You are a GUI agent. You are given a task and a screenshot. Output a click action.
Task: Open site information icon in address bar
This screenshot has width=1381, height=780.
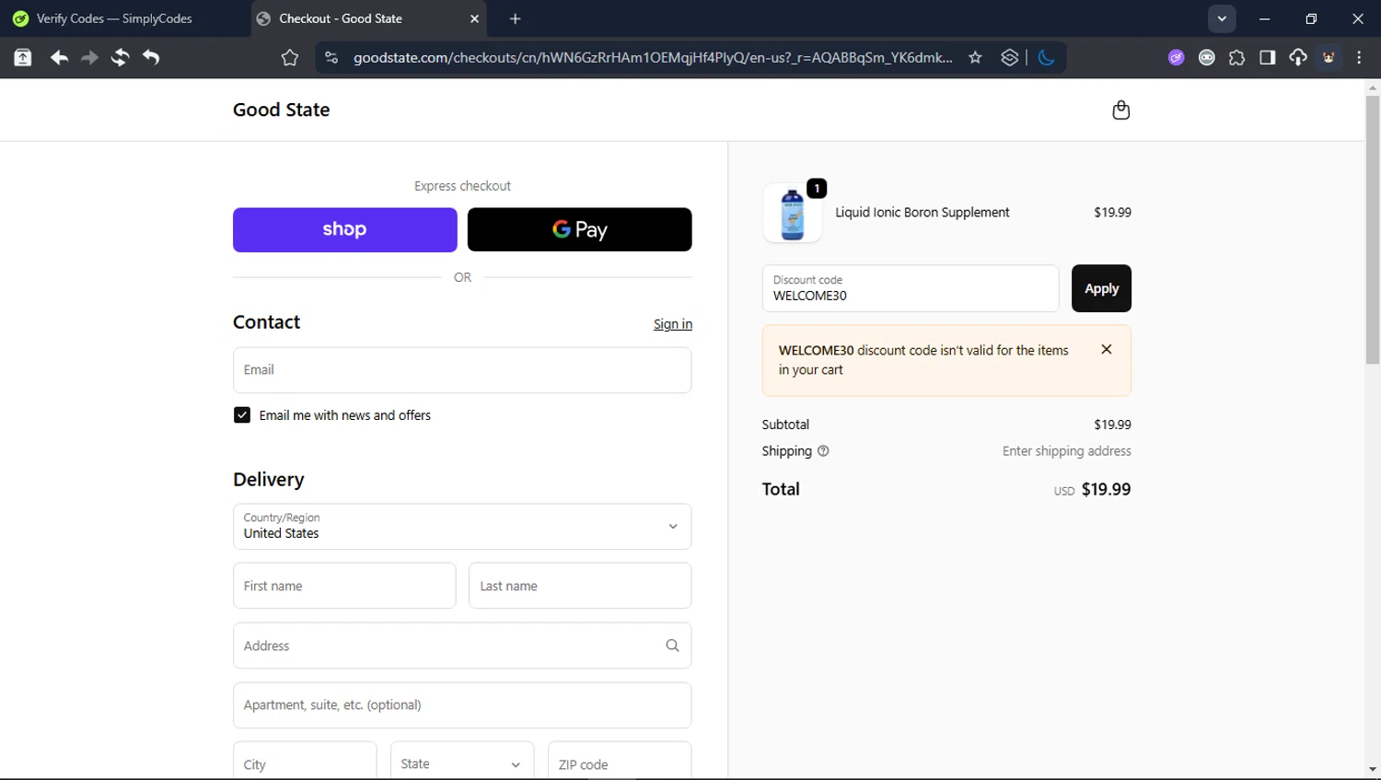(x=331, y=57)
